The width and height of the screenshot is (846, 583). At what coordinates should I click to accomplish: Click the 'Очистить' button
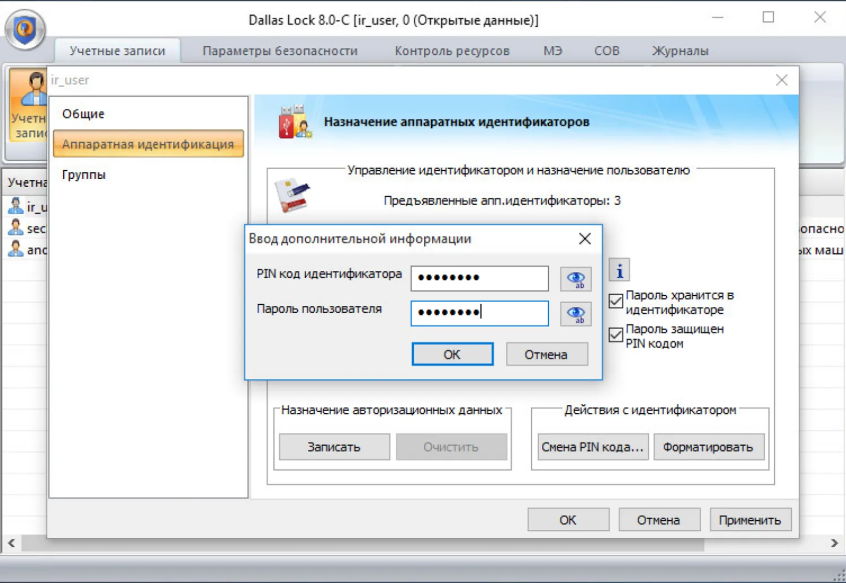[451, 447]
